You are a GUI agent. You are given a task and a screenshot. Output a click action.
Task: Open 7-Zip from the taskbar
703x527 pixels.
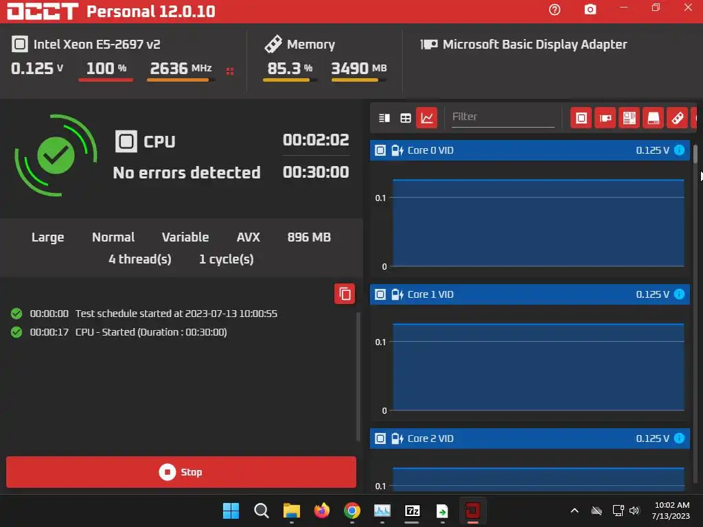[x=412, y=511]
